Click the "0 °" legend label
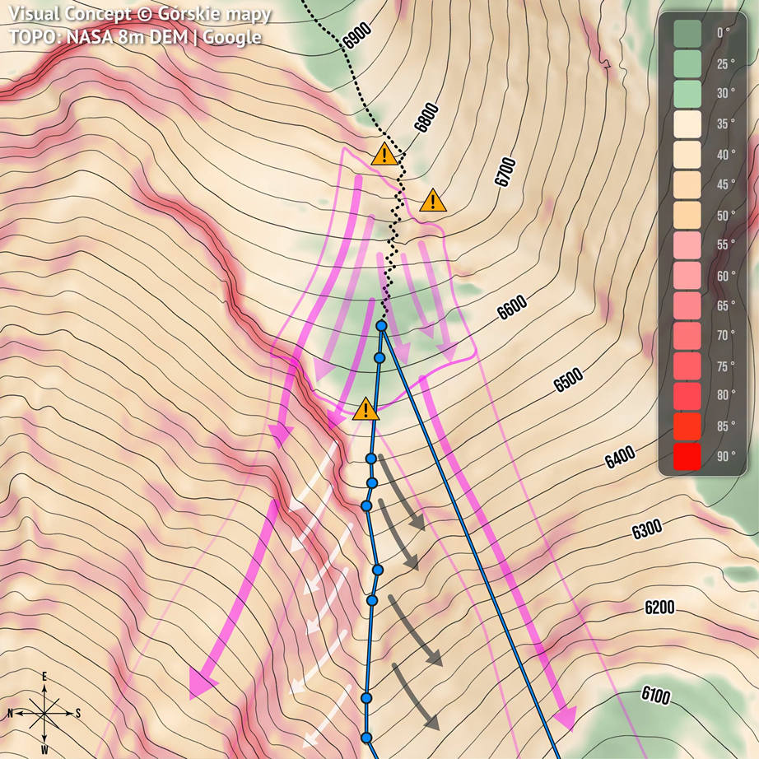Viewport: 759px width, 759px height. click(x=723, y=32)
